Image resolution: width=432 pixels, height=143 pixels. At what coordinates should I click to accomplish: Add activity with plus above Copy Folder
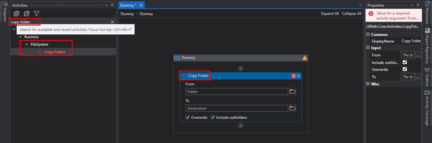pos(241,68)
